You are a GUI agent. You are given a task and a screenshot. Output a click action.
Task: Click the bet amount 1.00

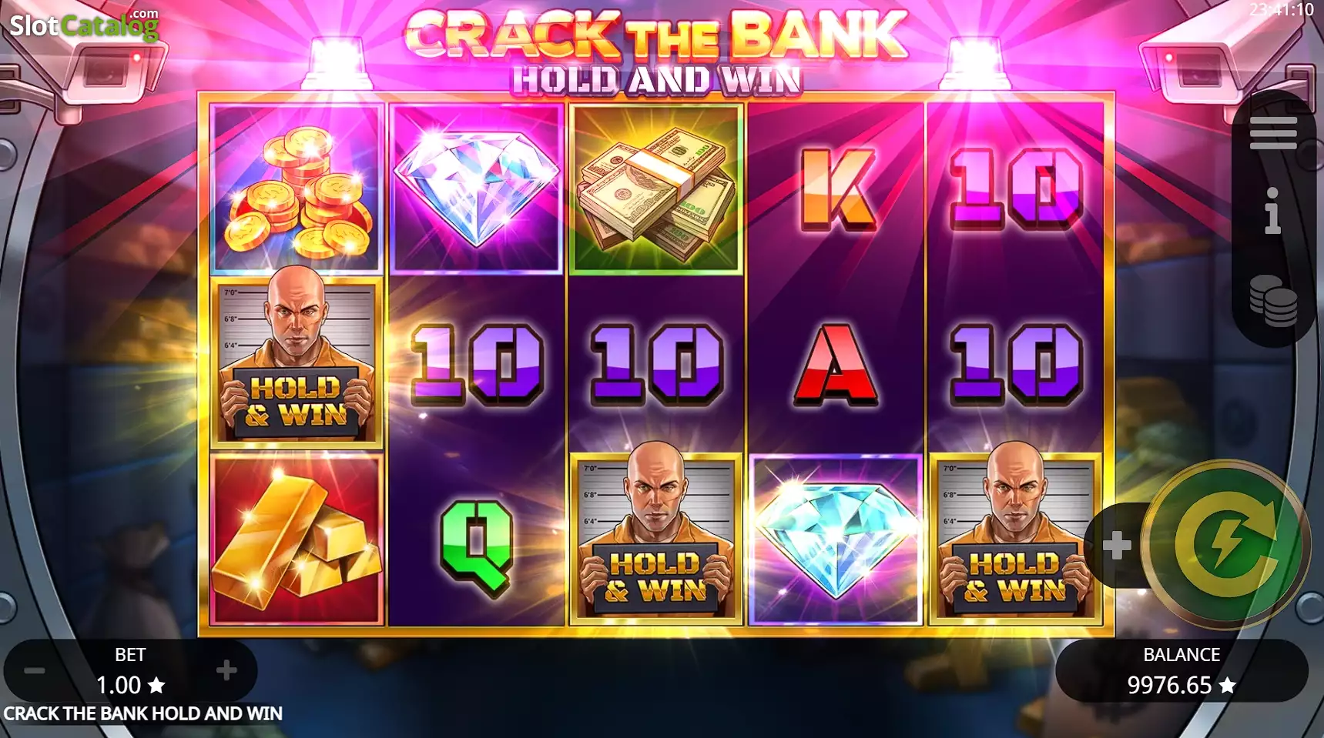click(129, 685)
